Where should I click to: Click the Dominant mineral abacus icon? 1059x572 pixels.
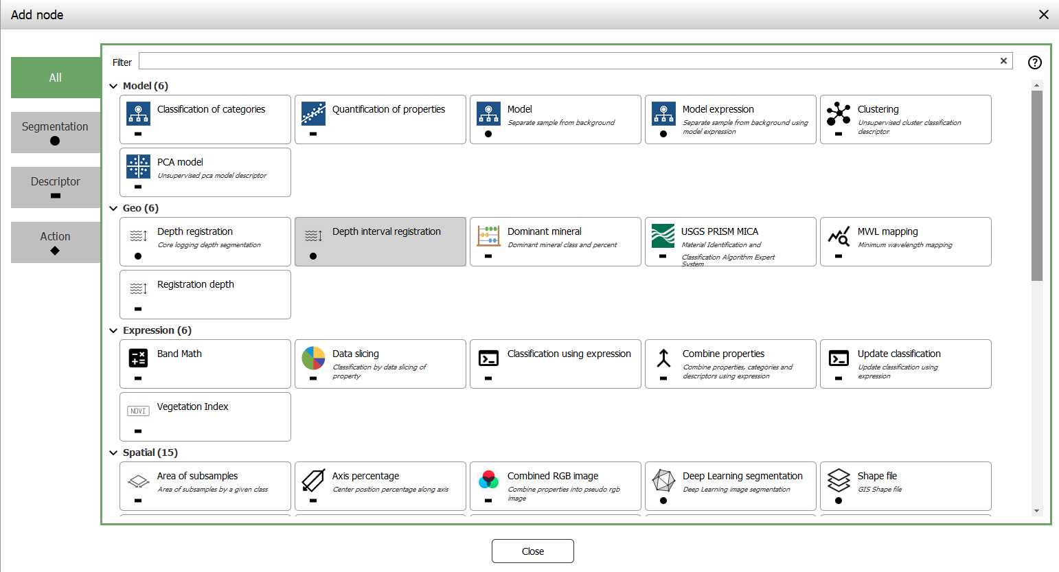tap(488, 236)
